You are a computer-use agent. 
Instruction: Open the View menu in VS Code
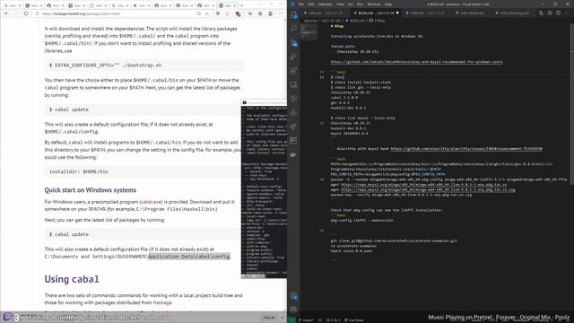click(x=340, y=4)
